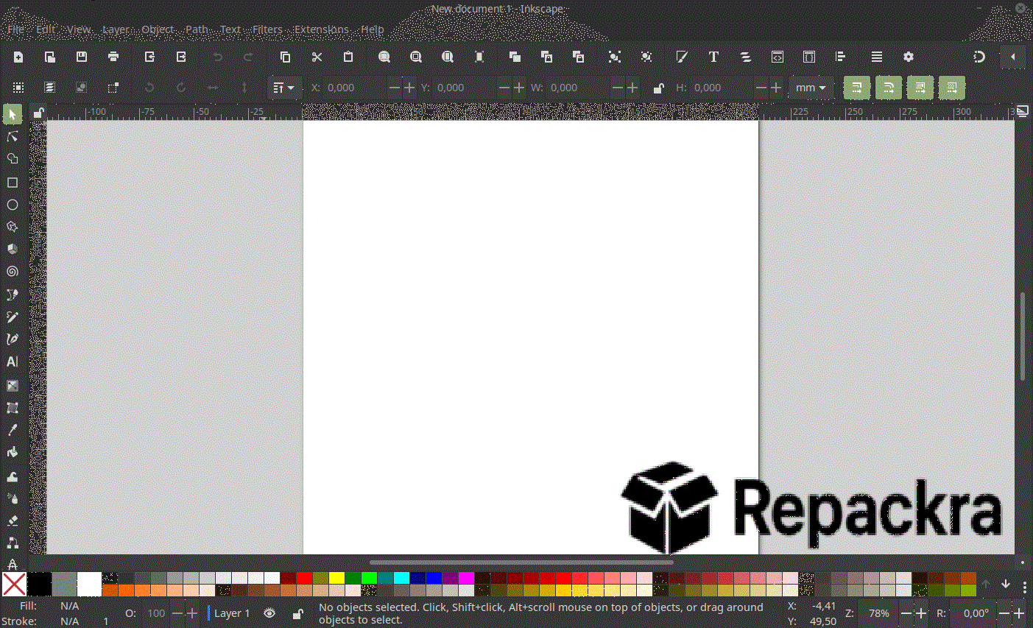Screen dimensions: 1033x628
Task: Select the no-paint X swatch
Action: pyautogui.click(x=14, y=585)
